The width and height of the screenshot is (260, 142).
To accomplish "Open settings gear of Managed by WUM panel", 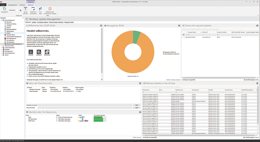I will [x=179, y=26].
